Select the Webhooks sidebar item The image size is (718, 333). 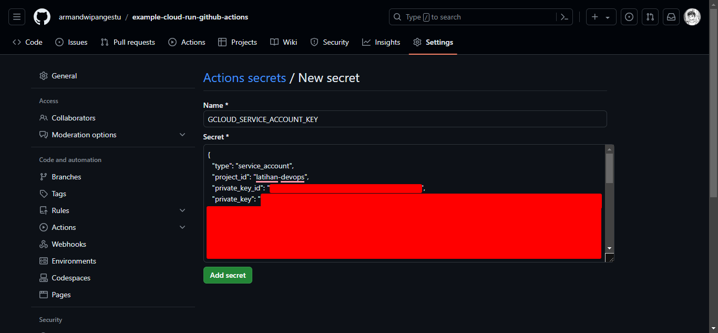pos(68,244)
